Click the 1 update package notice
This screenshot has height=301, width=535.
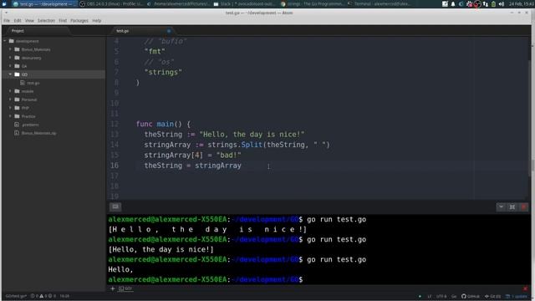[x=517, y=296]
